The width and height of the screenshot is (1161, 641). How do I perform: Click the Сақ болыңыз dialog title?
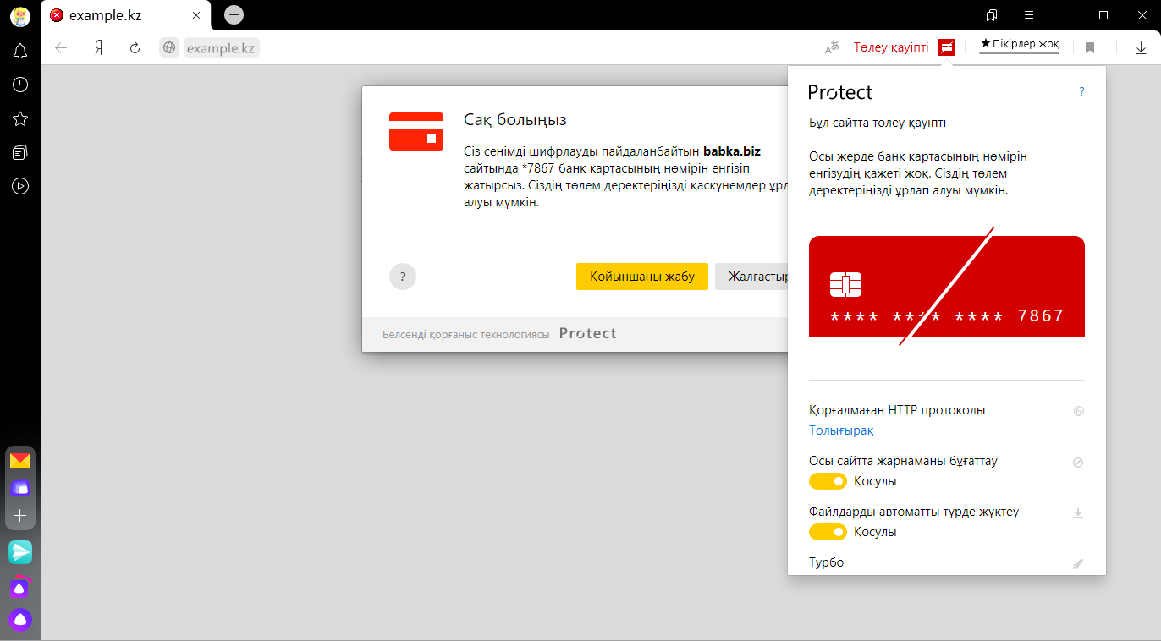coord(514,119)
